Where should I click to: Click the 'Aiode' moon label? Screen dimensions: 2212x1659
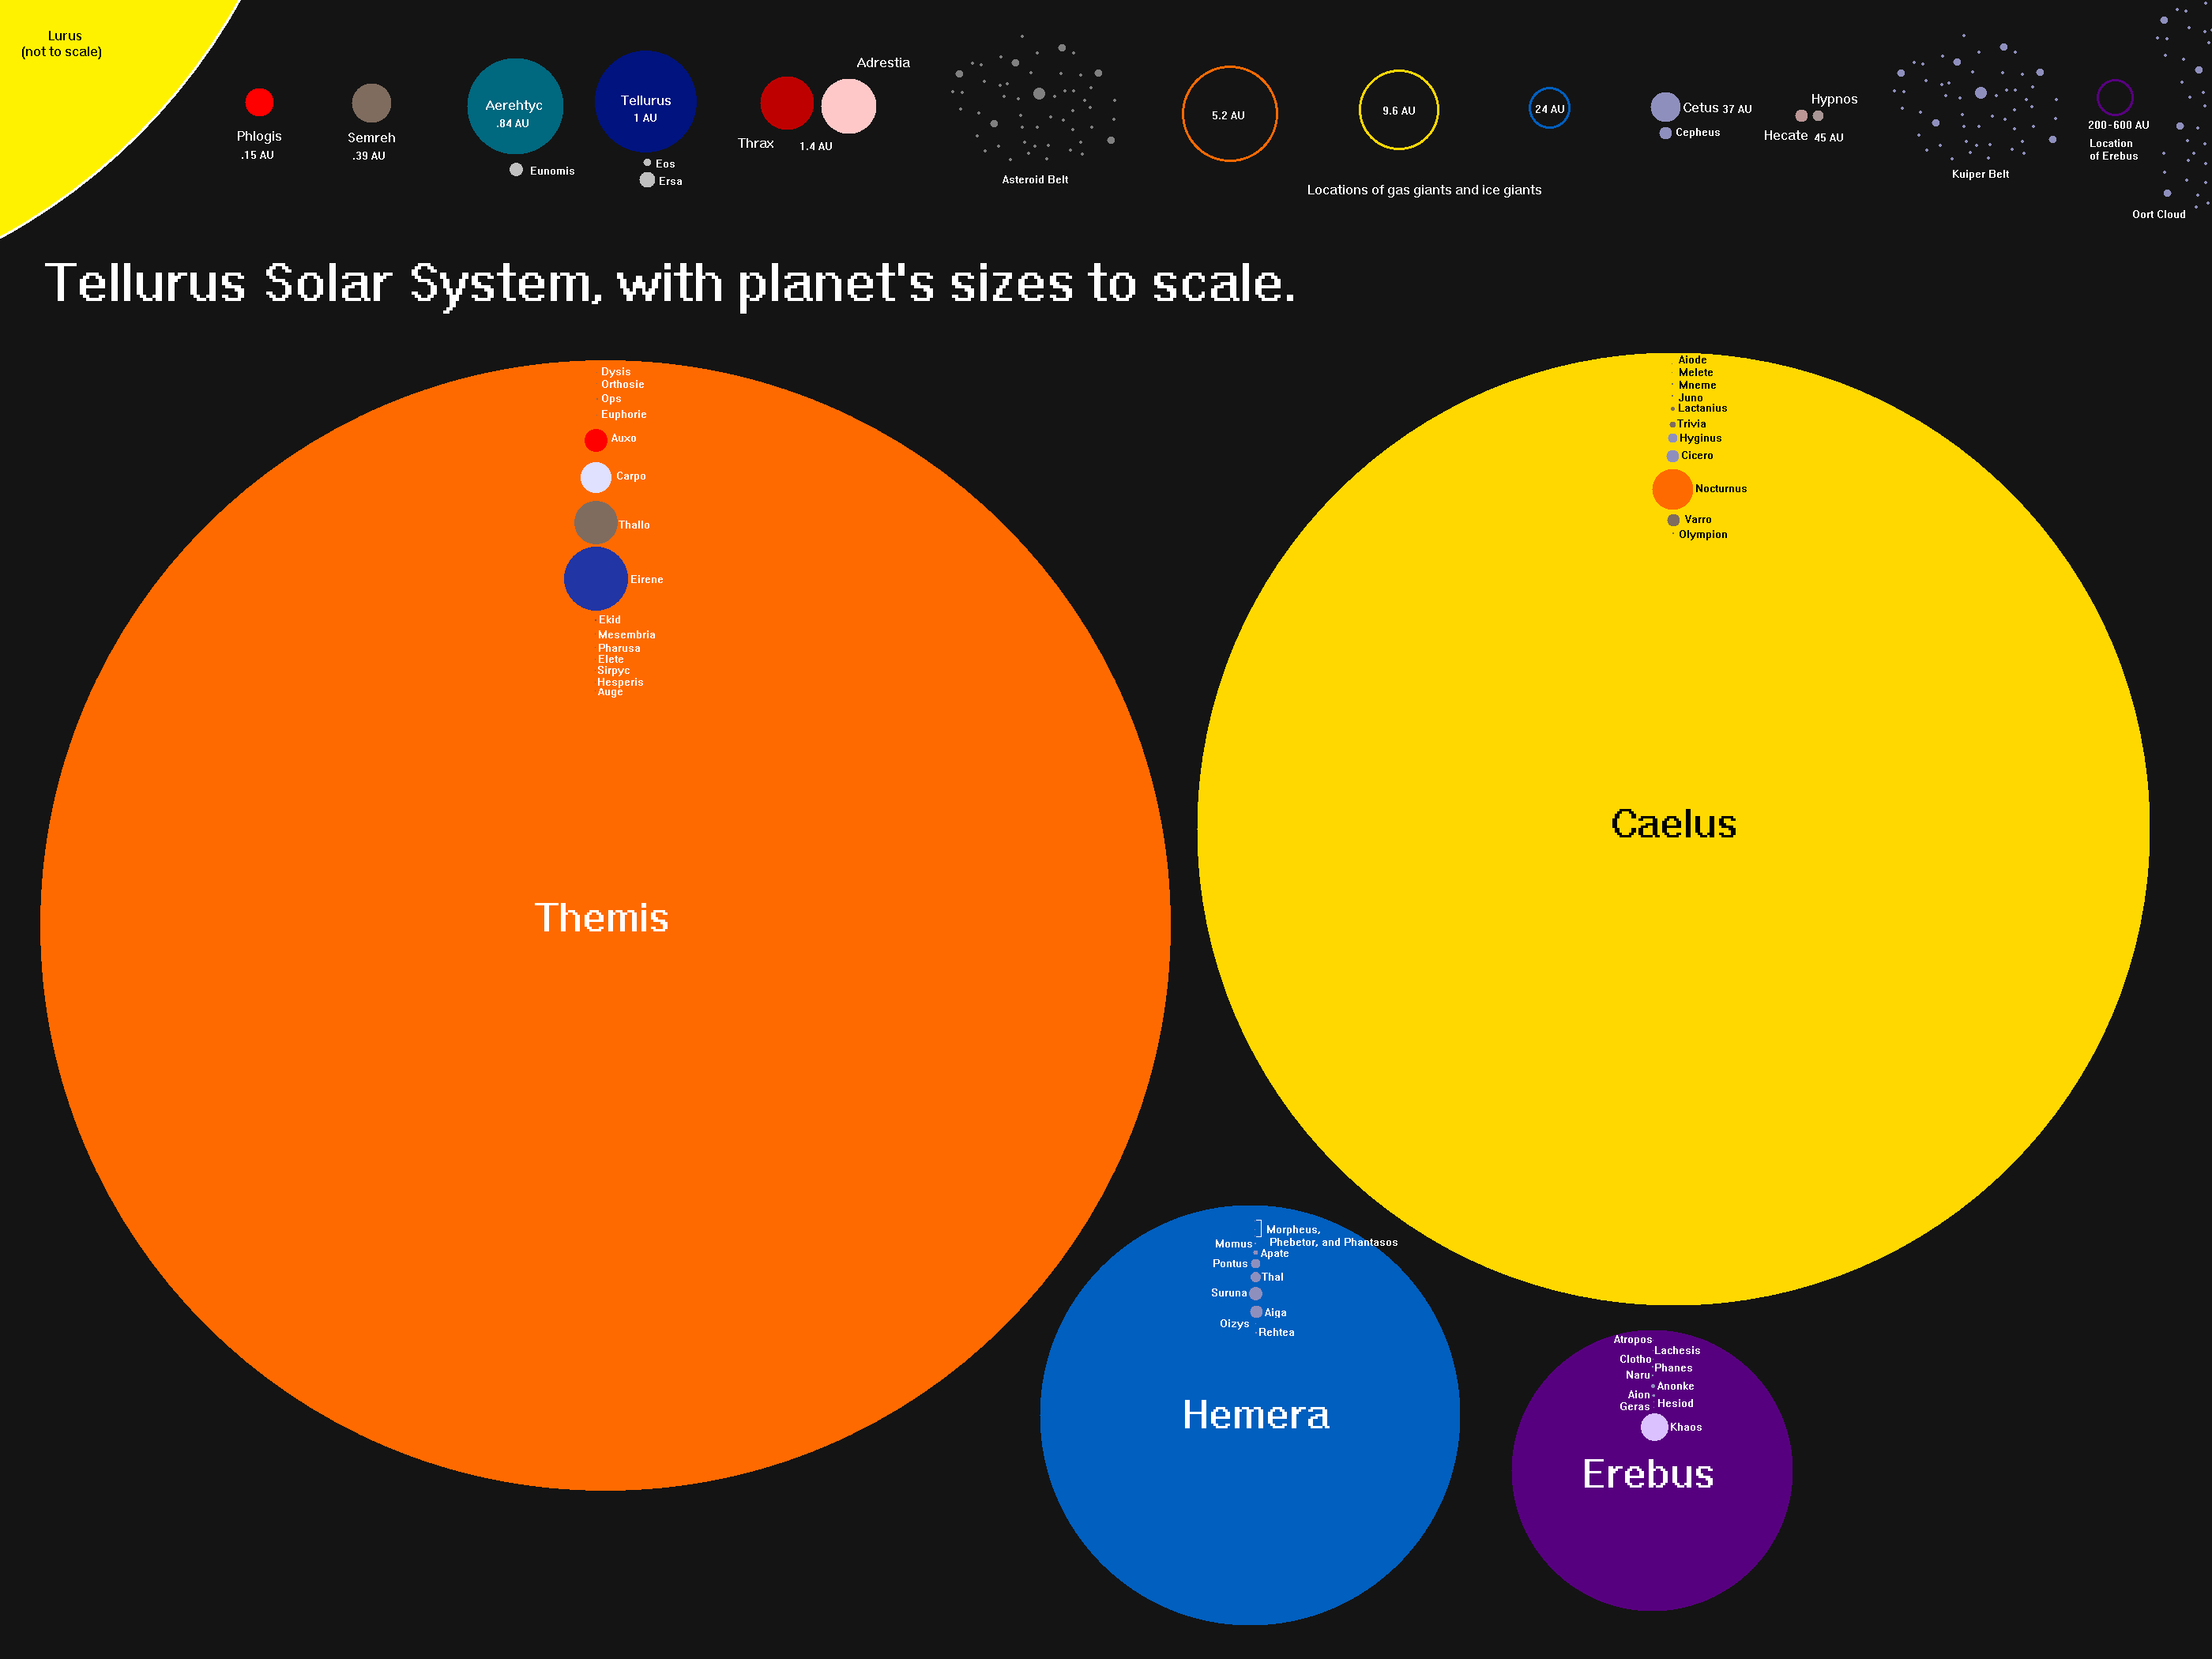point(1692,360)
